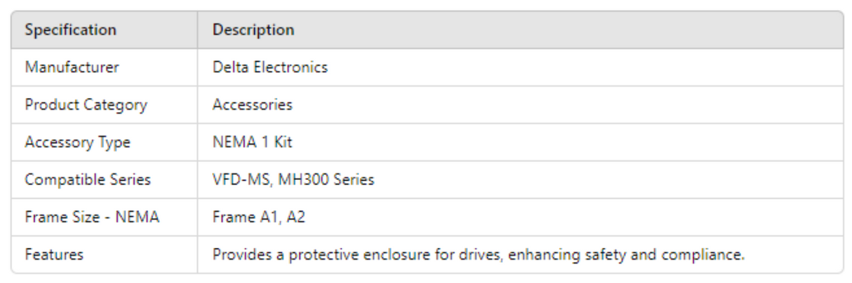
Task: Select the Features label cell
Action: (54, 255)
